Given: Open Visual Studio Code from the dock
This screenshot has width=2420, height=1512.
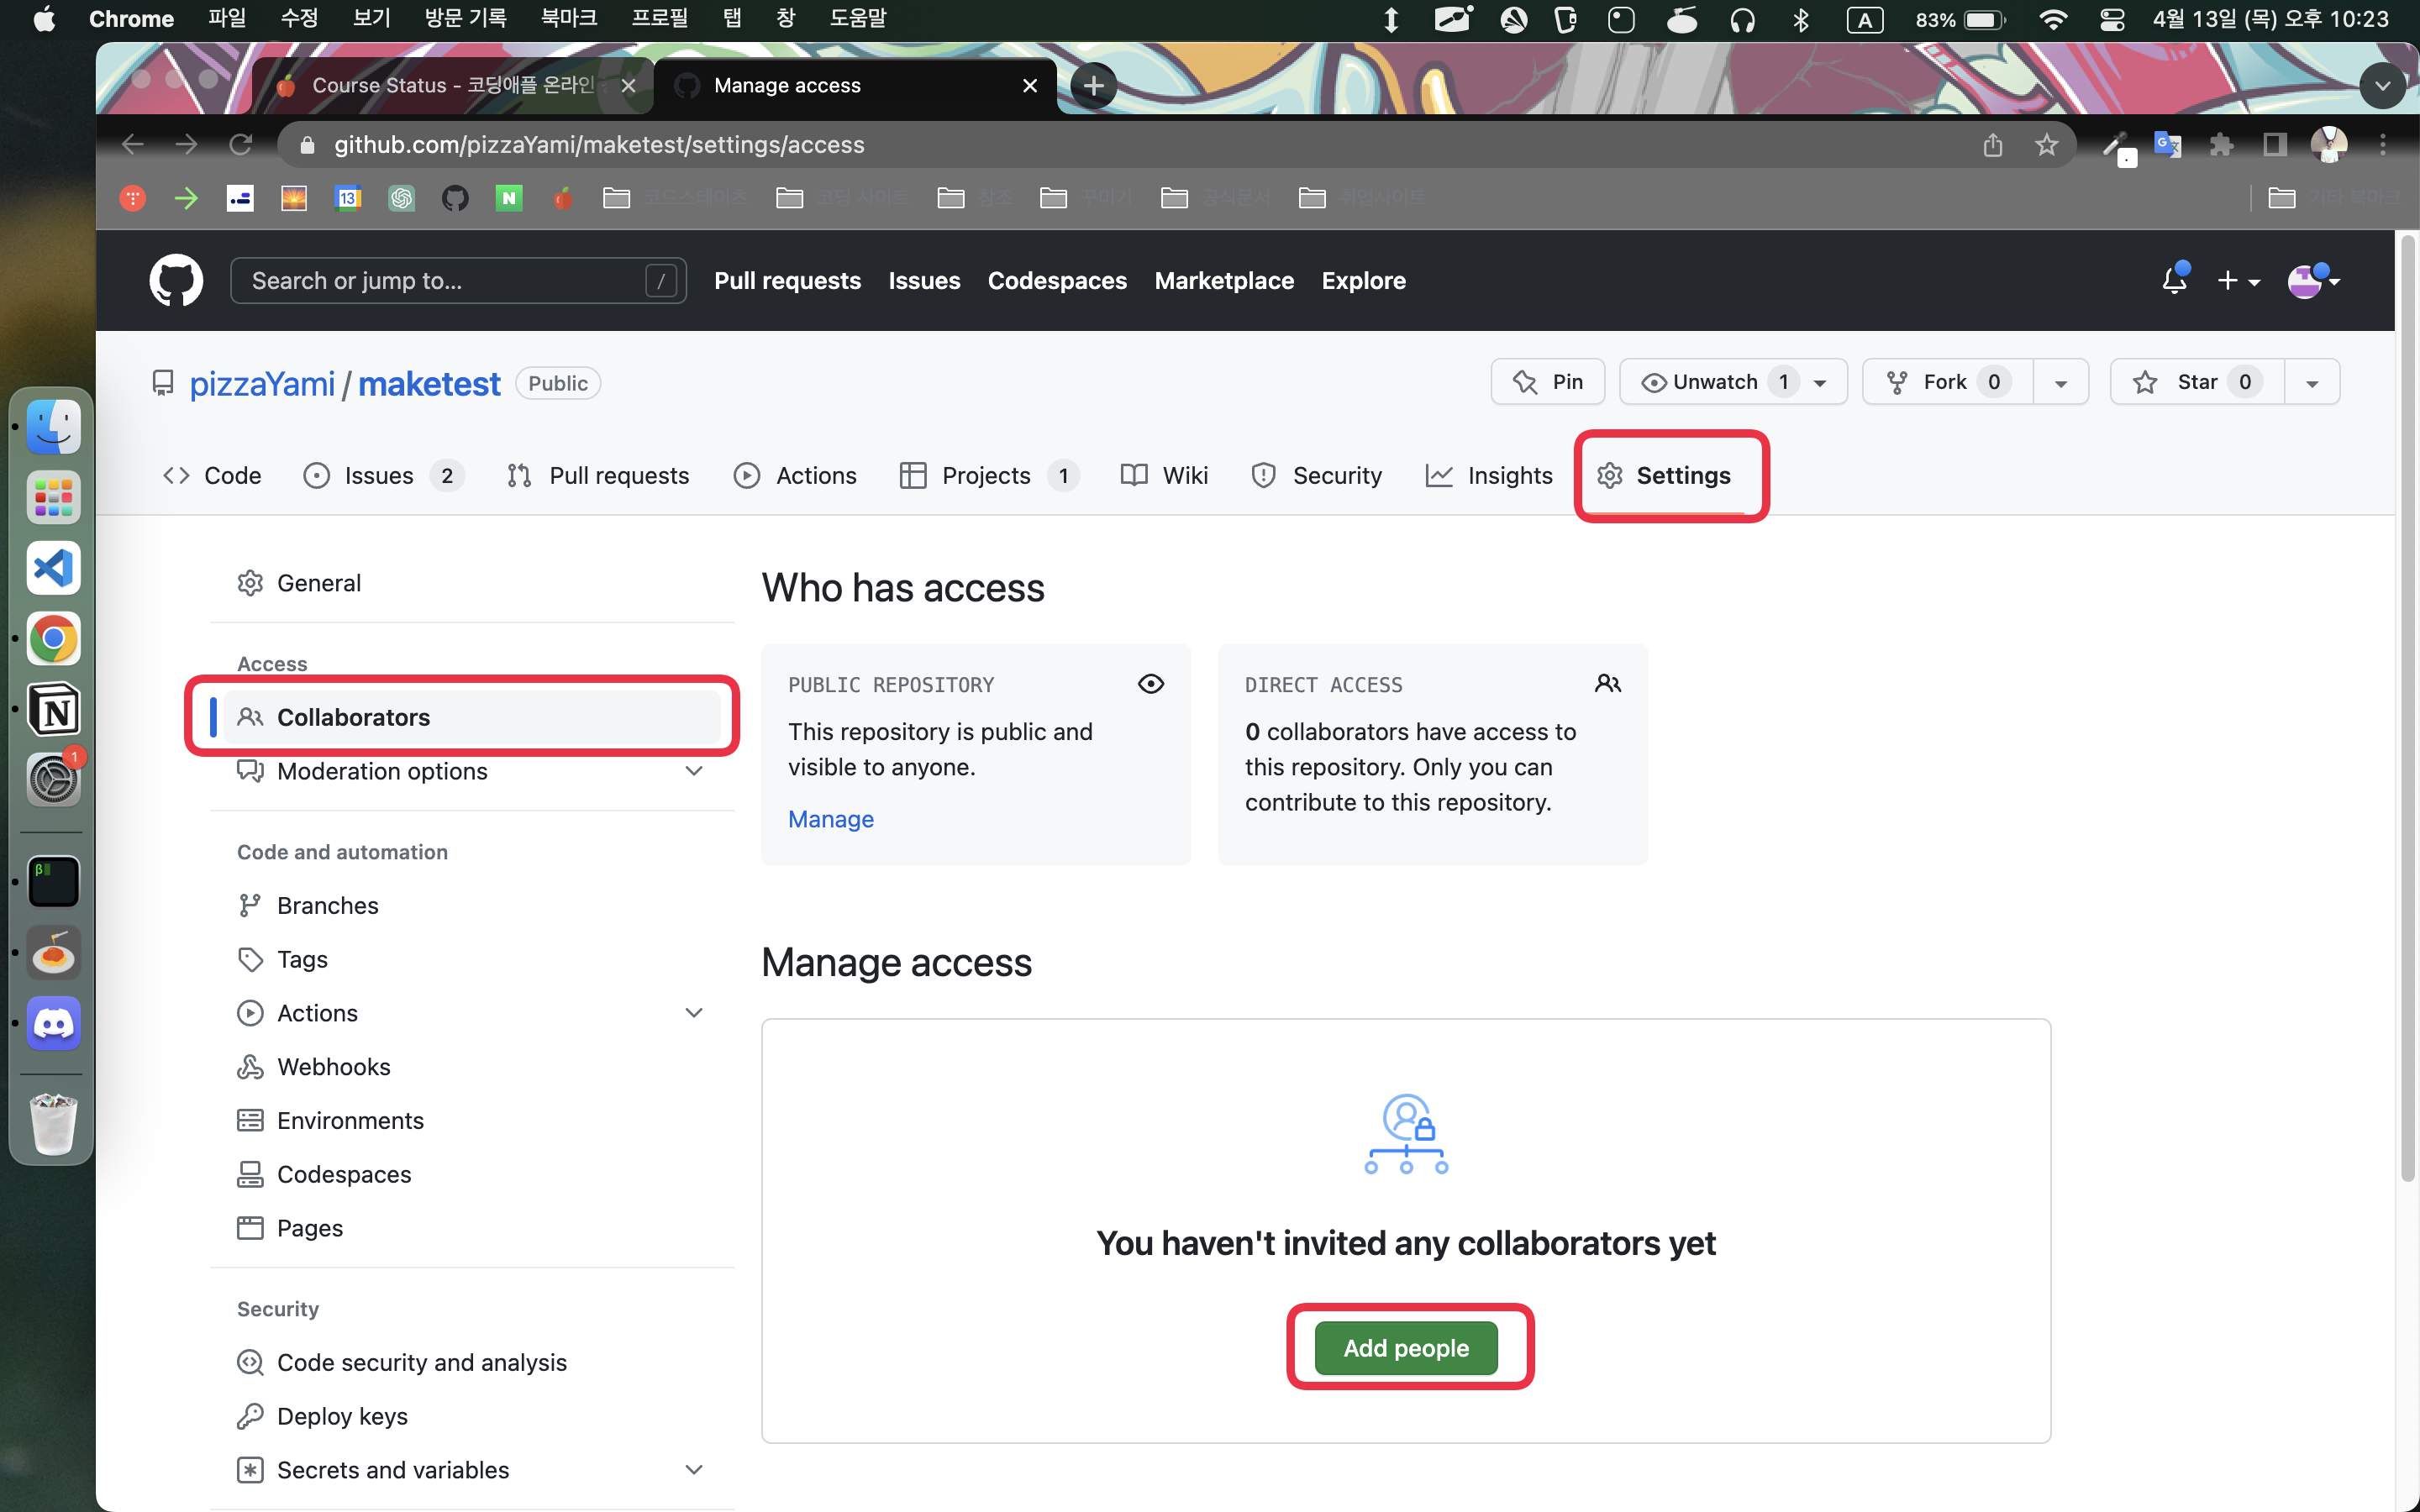Looking at the screenshot, I should [x=54, y=568].
